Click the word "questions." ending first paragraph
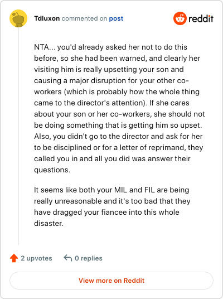The width and height of the screenshot is (223, 299). point(52,170)
